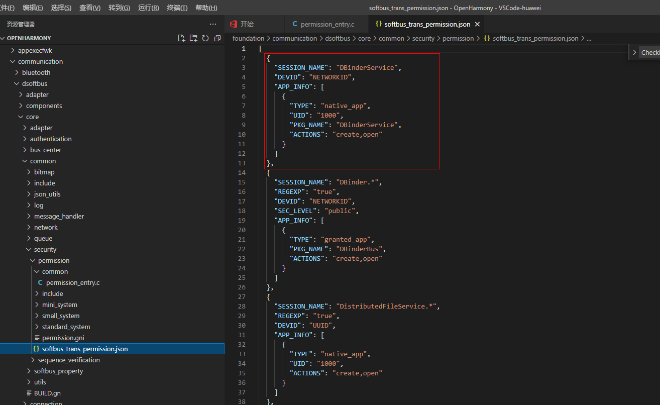
Task: Switch to the 开始 tab
Action: tap(247, 24)
